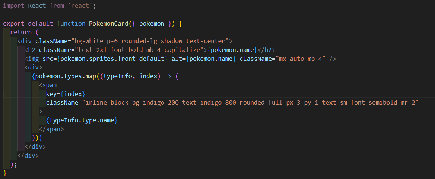Click the import keyword on the first line

coord(14,6)
